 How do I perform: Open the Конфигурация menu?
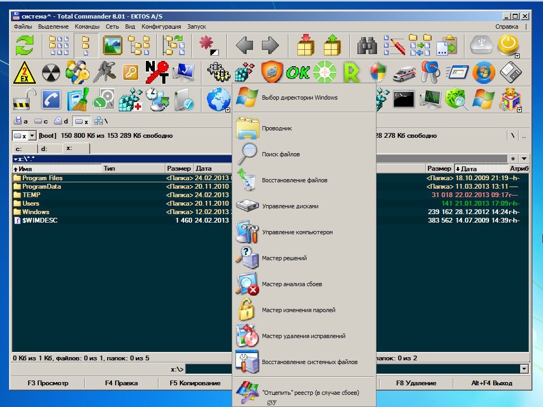point(161,26)
